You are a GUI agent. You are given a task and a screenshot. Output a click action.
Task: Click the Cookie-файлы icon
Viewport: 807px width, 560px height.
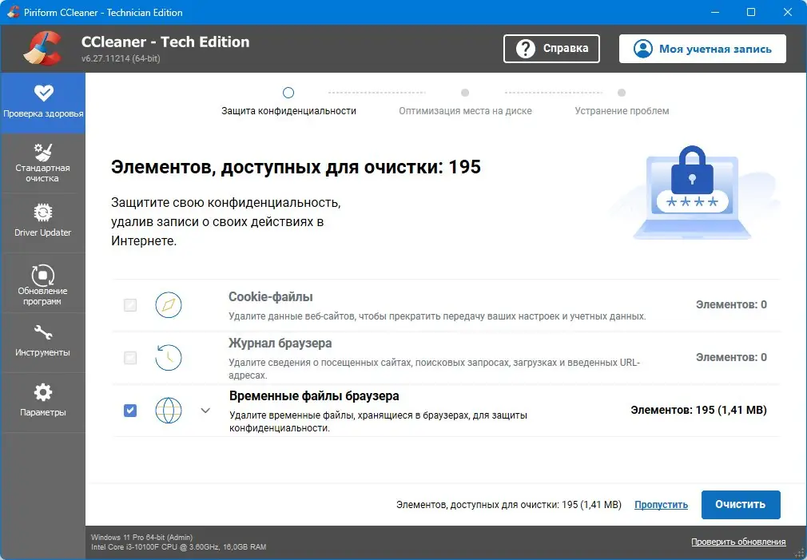[168, 304]
